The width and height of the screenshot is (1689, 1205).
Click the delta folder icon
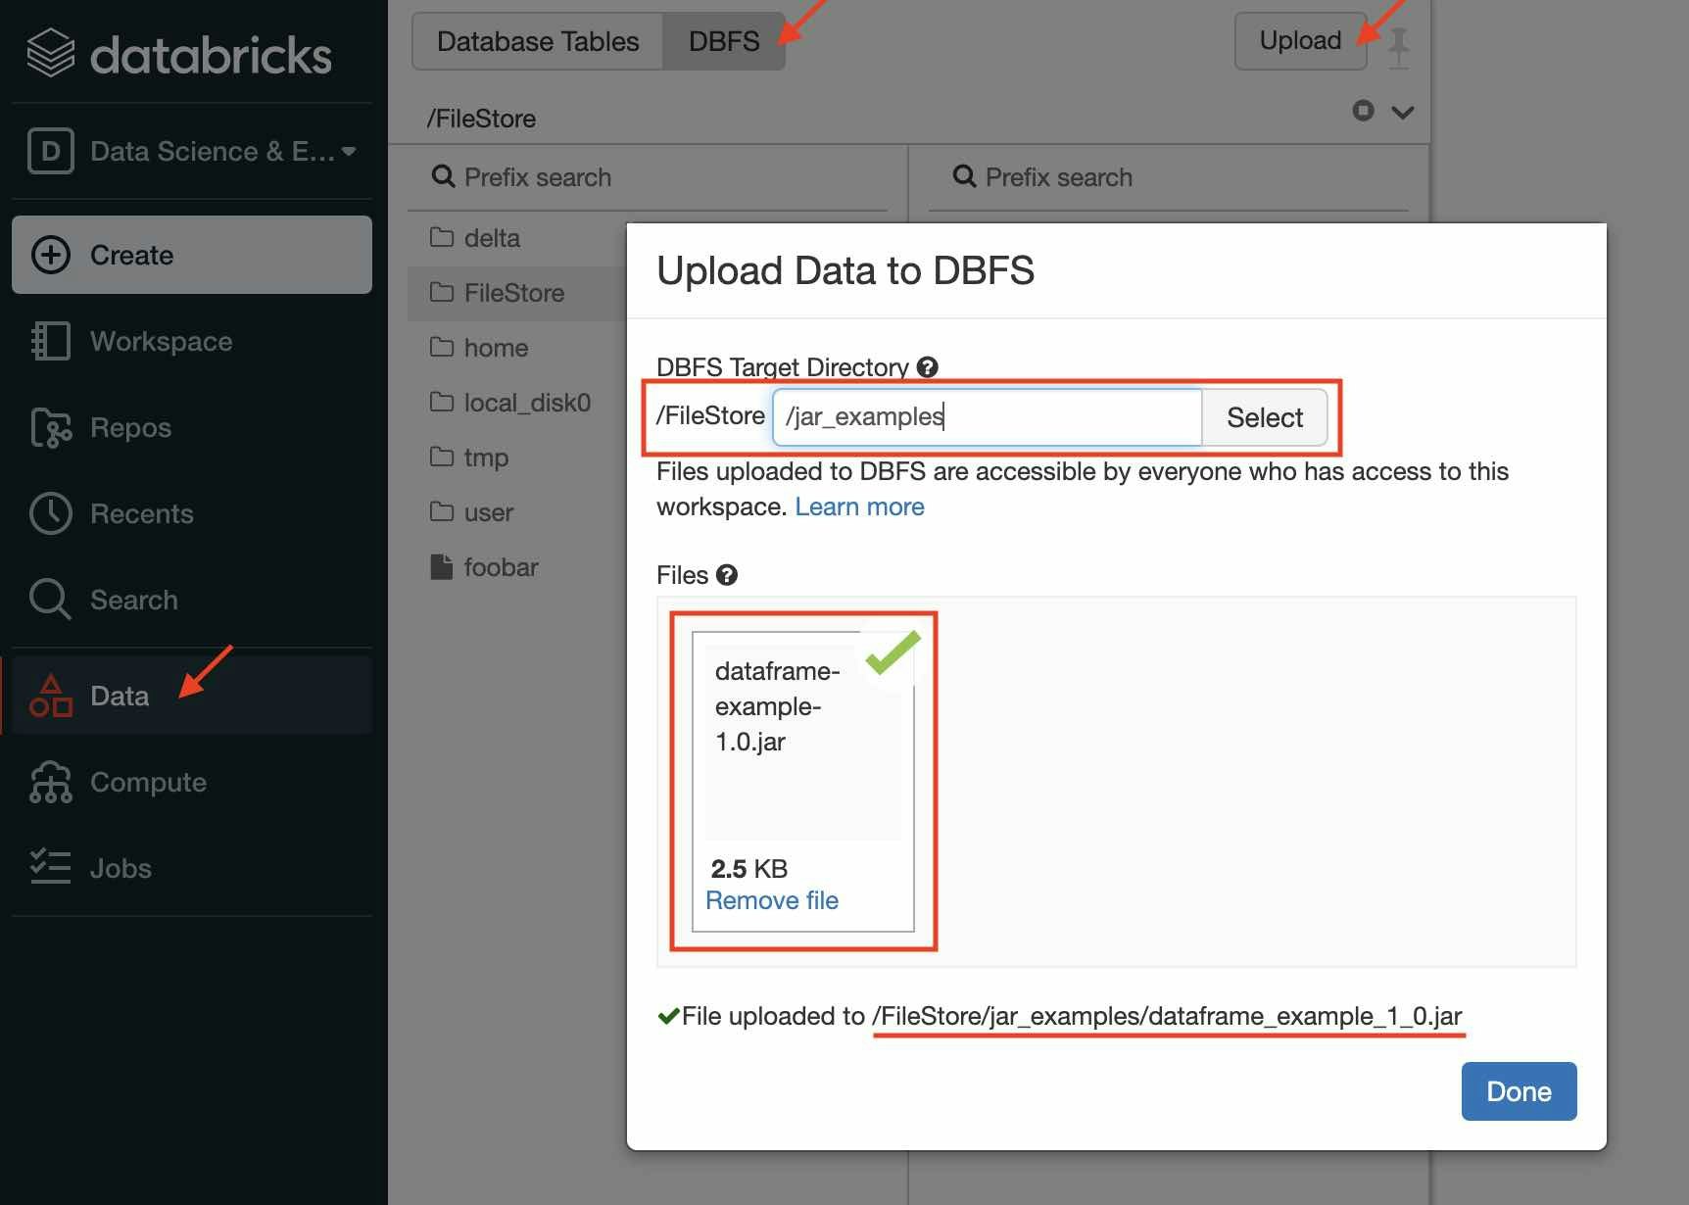pos(442,237)
